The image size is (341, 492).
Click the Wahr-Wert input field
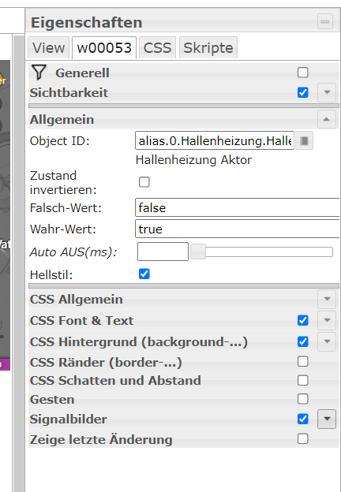click(238, 229)
